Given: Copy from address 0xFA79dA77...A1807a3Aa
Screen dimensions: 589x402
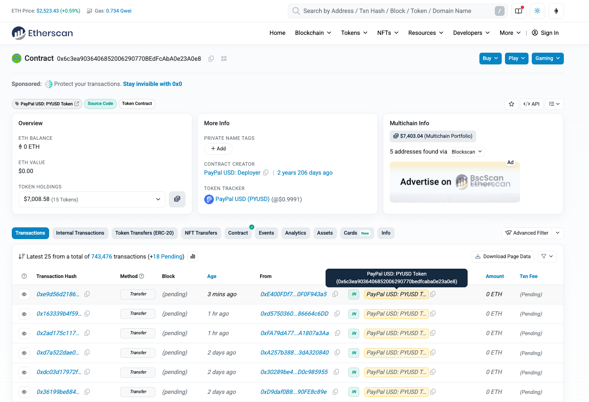Looking at the screenshot, I should [x=337, y=333].
